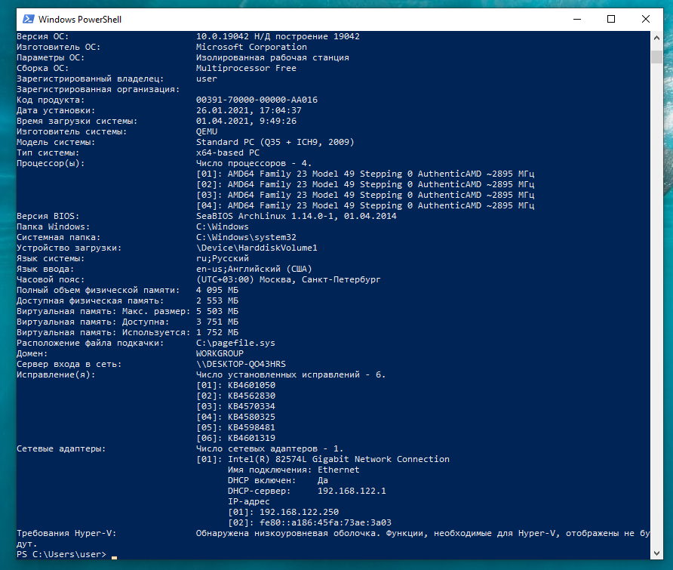Click boot time 01.04.2021, 9:49:26
The width and height of the screenshot is (673, 570).
(247, 121)
